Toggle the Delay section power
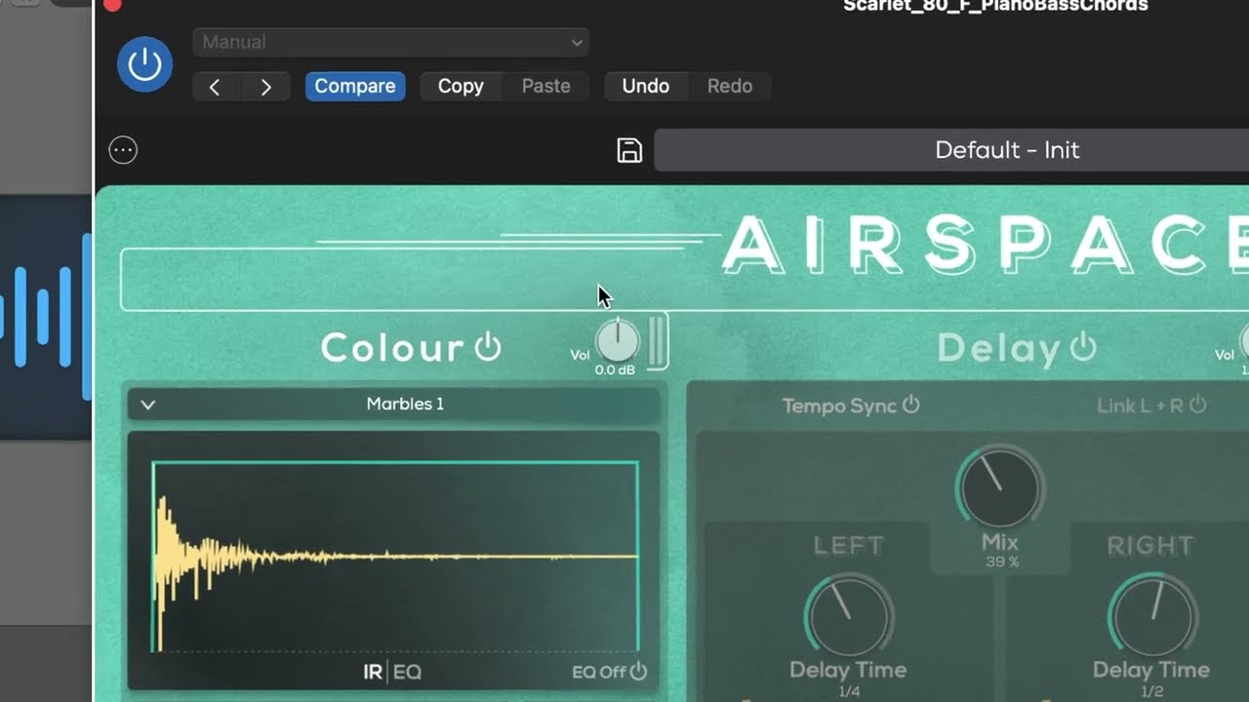The height and width of the screenshot is (702, 1249). (1083, 347)
